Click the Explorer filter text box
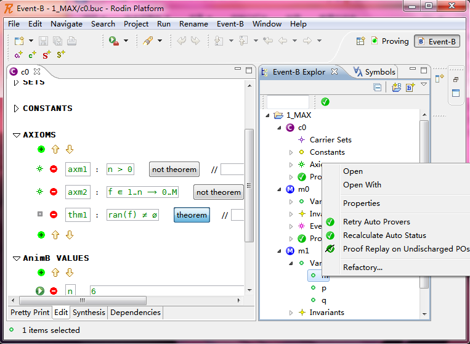Viewport: 470px width, 344px height. click(288, 102)
